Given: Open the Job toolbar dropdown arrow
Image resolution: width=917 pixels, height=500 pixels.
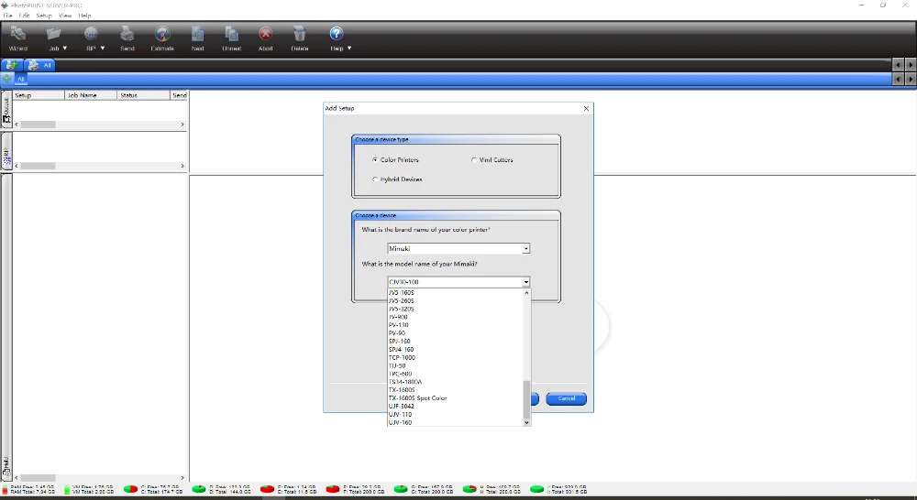Looking at the screenshot, I should [65, 48].
